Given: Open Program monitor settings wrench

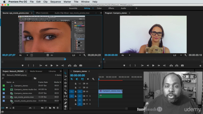Looking at the screenshot, I should 185,55.
